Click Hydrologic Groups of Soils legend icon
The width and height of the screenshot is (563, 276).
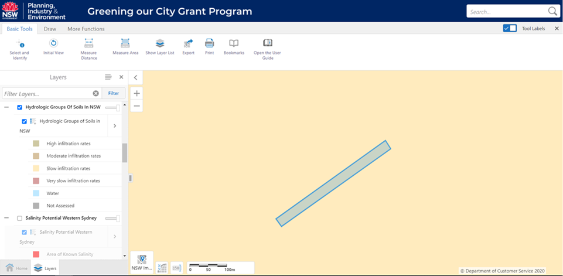coord(33,121)
